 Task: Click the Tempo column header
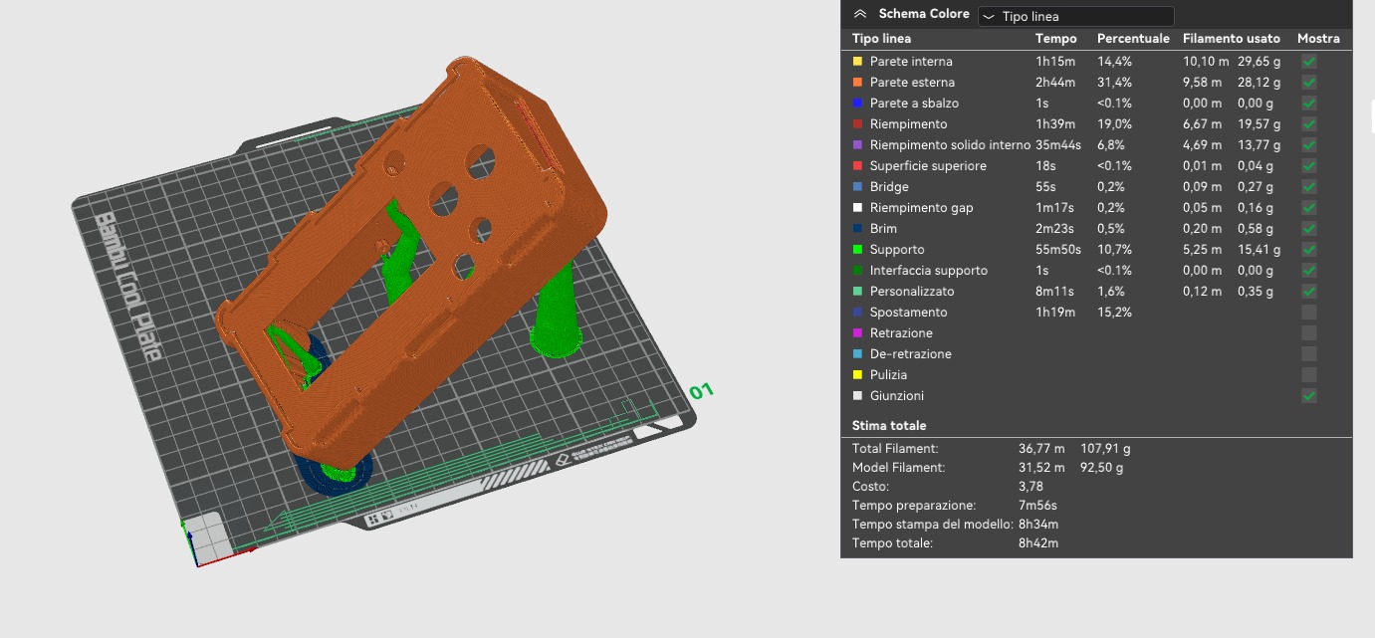(x=1055, y=39)
